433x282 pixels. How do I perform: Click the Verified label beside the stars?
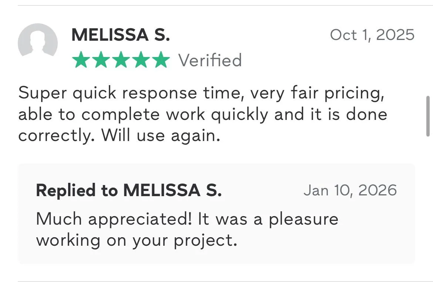tap(210, 60)
